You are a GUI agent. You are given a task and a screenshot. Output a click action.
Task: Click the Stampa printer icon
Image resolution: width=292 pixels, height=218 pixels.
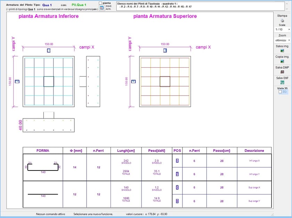click(282, 20)
